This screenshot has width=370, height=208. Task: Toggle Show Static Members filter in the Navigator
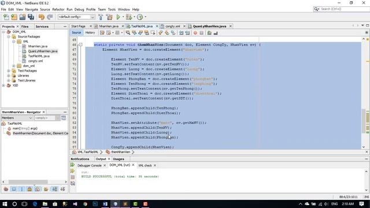[22, 189]
